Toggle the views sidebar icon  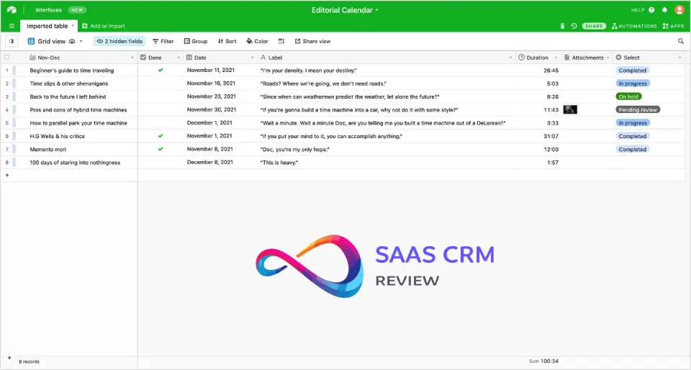click(12, 42)
